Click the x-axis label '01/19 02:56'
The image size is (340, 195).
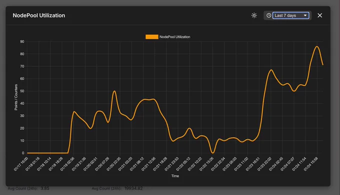[x=67, y=164]
